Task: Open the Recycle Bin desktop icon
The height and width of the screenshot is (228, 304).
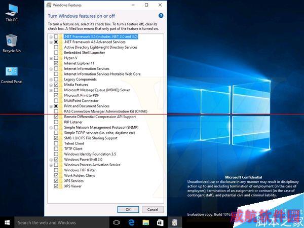Action: point(12,44)
